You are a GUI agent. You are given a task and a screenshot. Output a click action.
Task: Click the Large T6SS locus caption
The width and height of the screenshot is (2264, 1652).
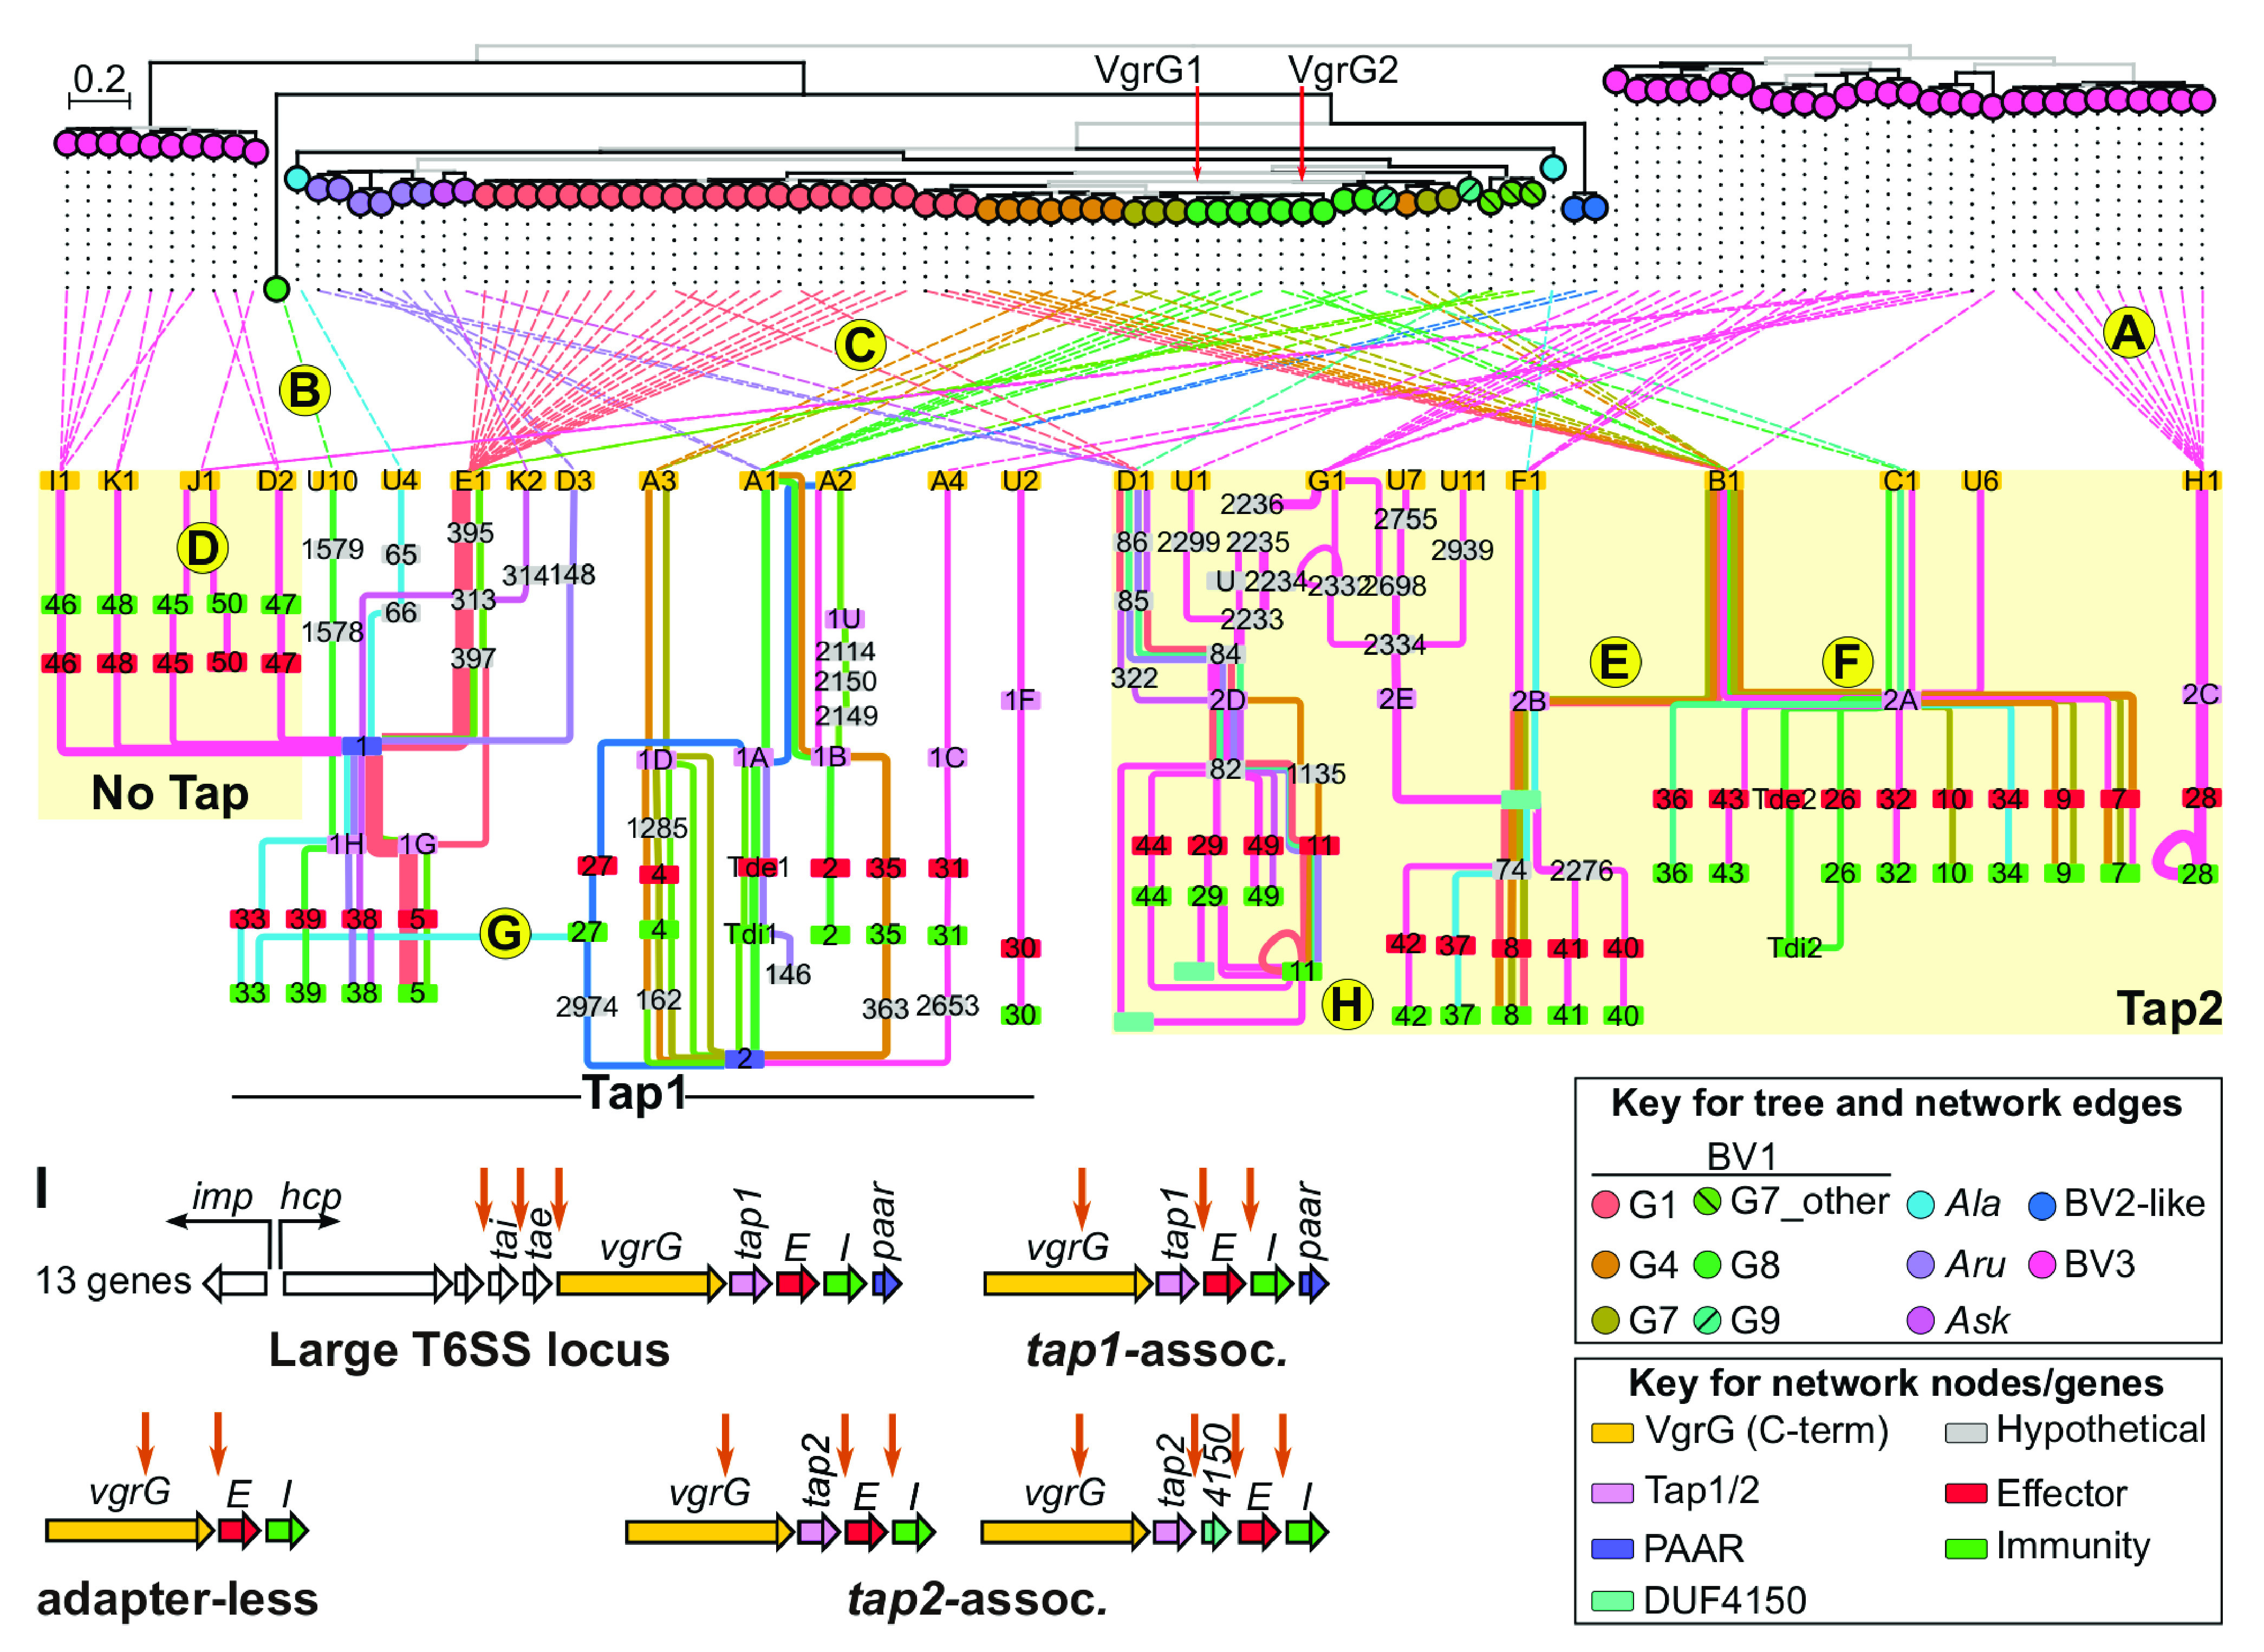click(469, 1349)
